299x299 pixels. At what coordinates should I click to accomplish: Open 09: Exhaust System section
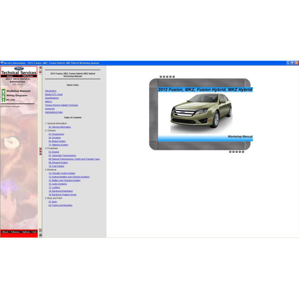pos(58,163)
